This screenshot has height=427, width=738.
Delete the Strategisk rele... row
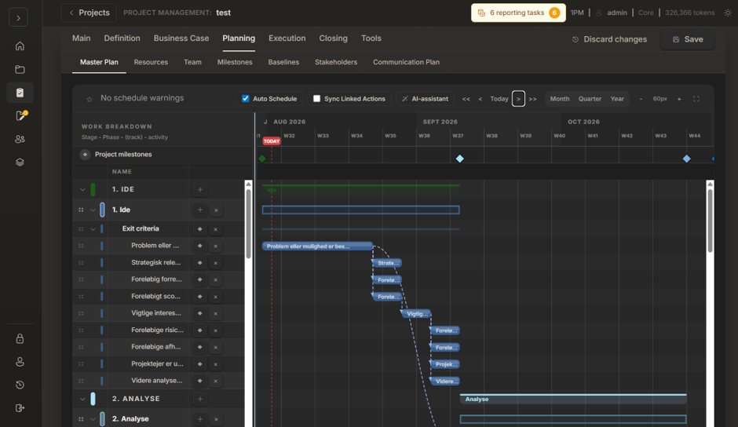point(216,263)
